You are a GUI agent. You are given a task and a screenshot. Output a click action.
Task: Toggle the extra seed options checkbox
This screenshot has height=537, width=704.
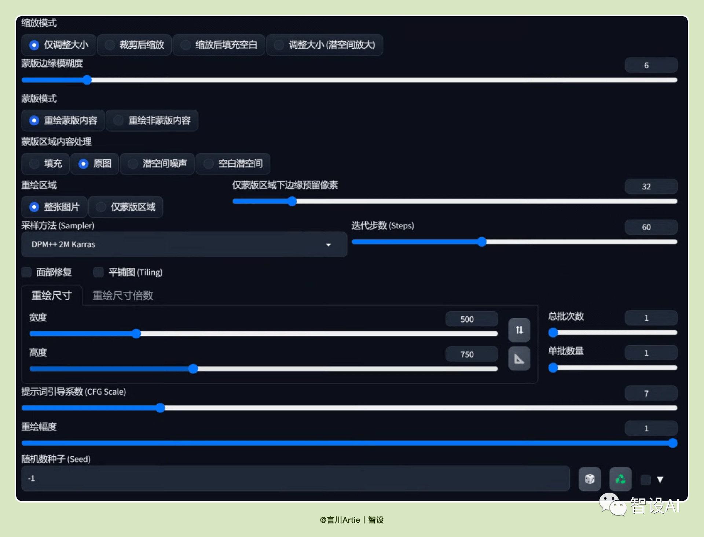tap(646, 479)
